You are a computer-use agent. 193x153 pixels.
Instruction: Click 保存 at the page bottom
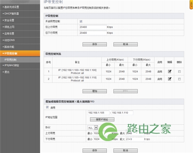[95, 150]
